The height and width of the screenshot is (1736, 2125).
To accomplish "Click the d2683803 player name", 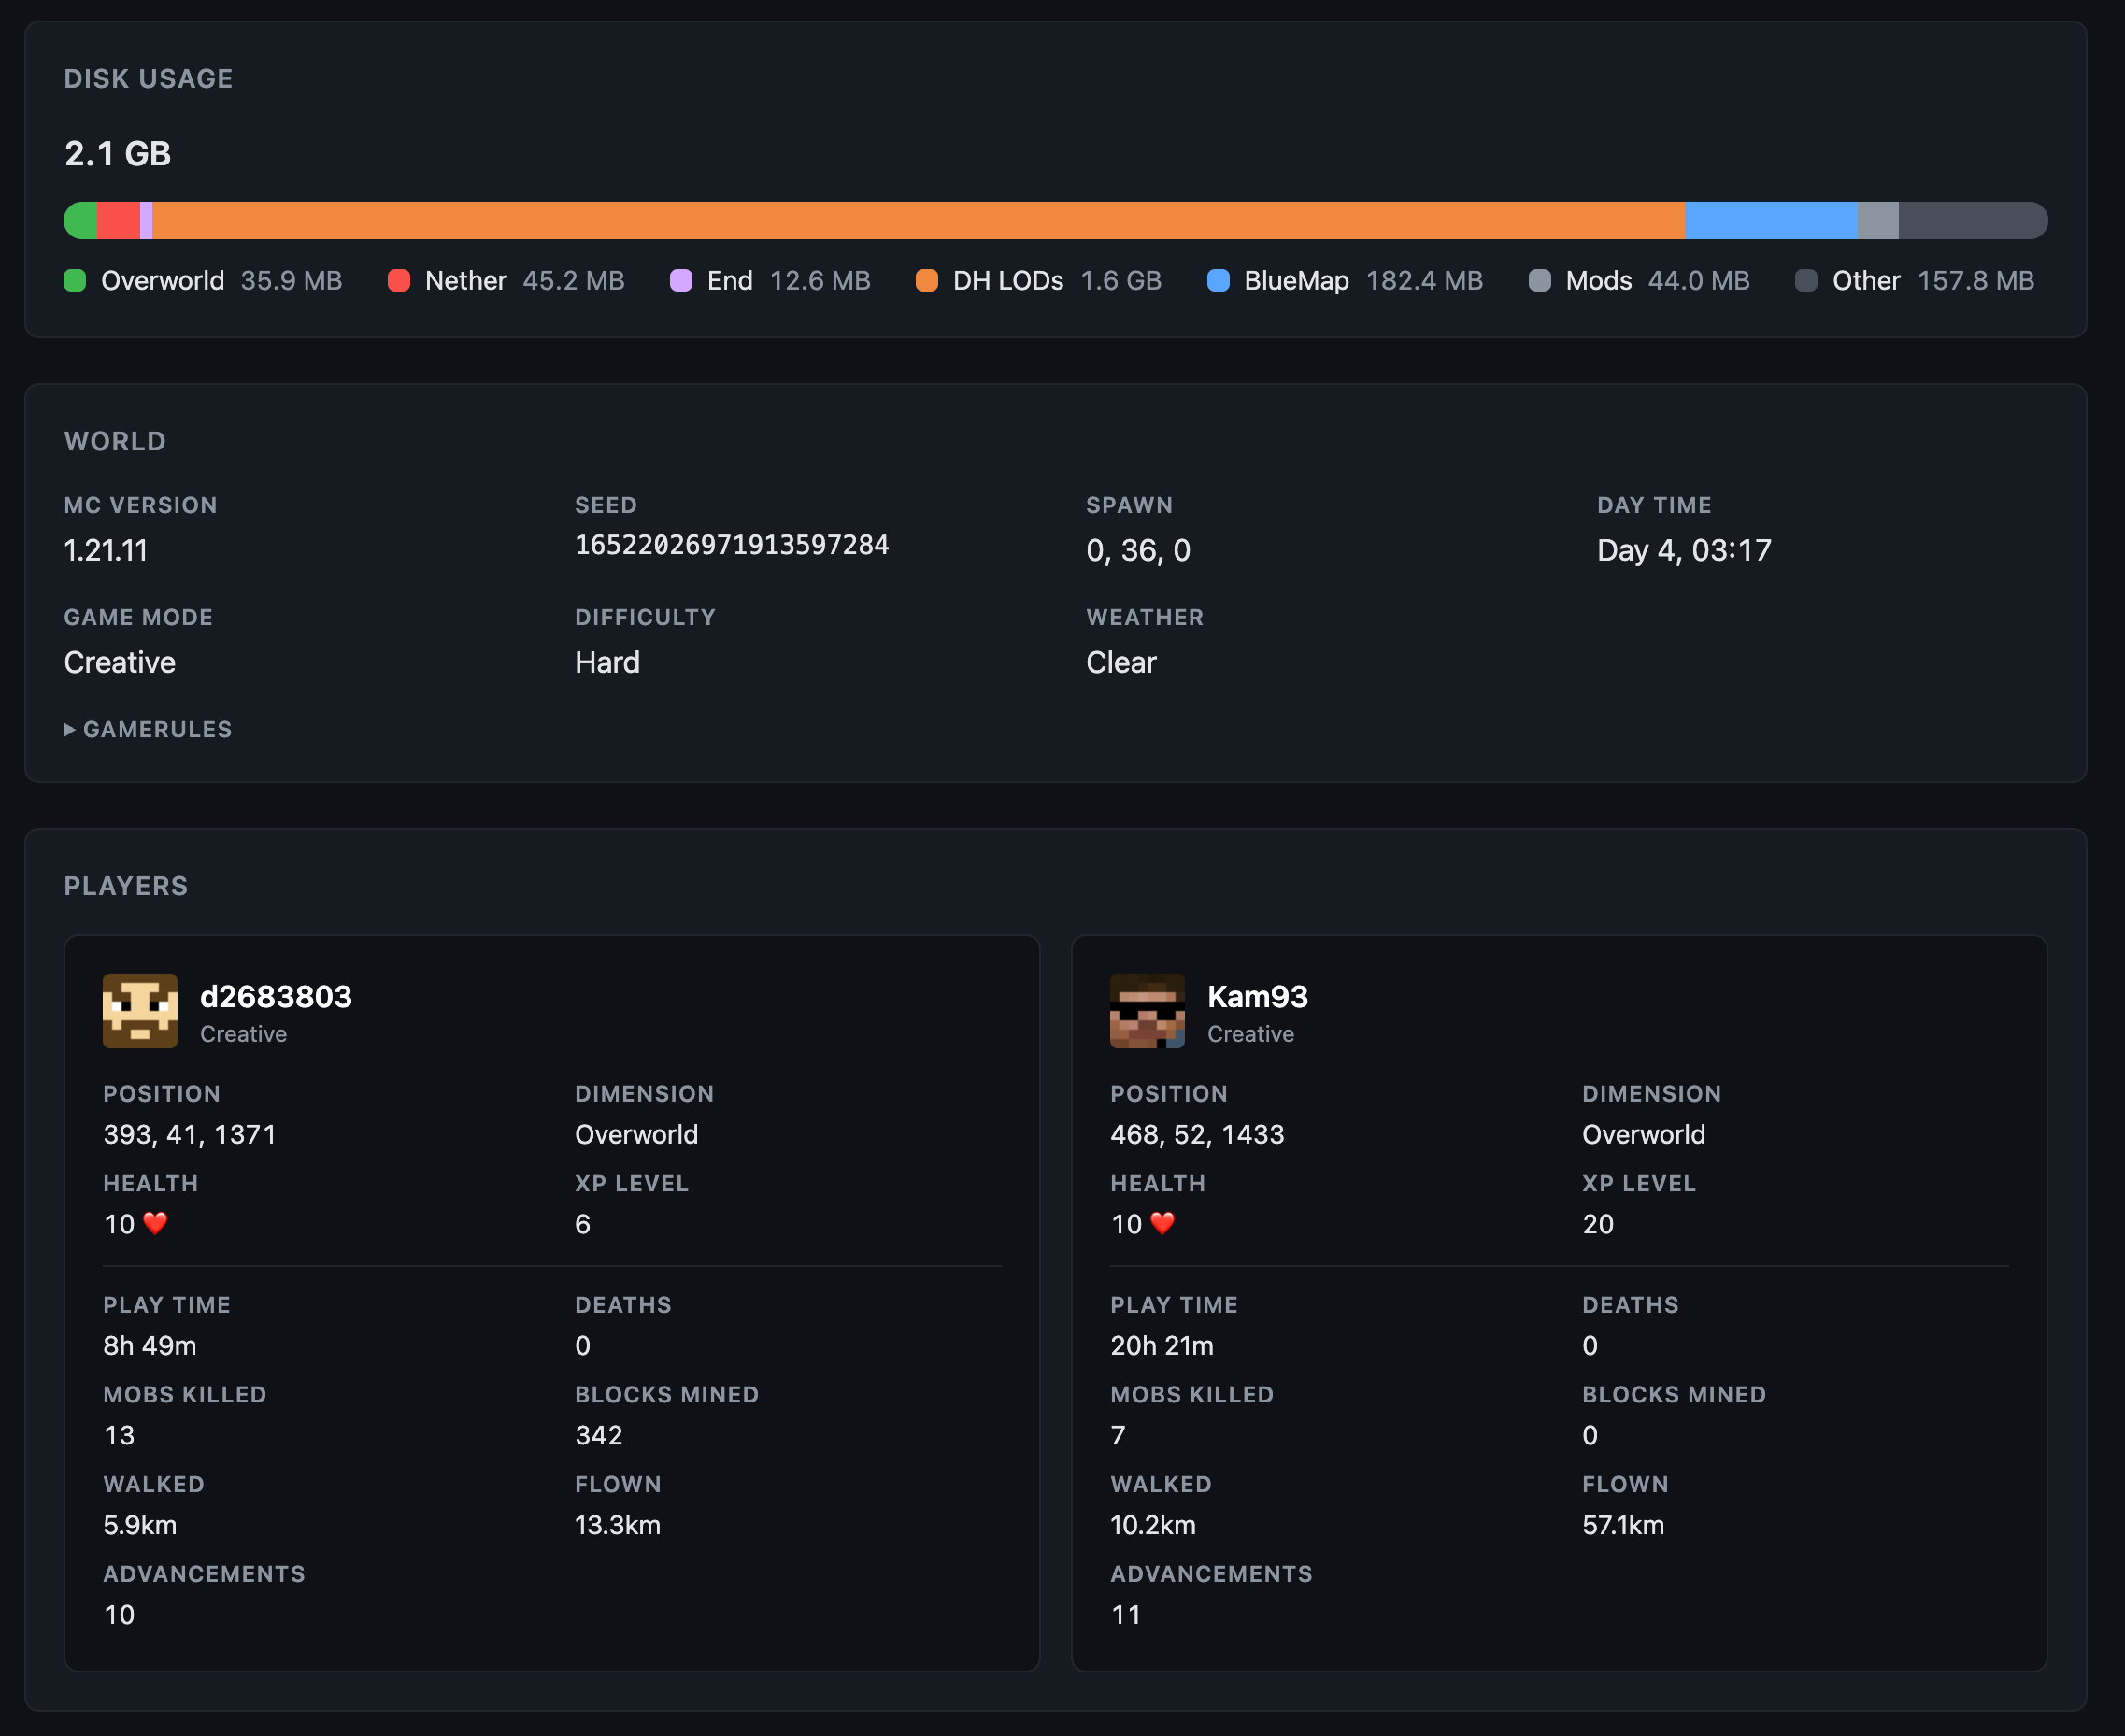I will click(x=276, y=997).
